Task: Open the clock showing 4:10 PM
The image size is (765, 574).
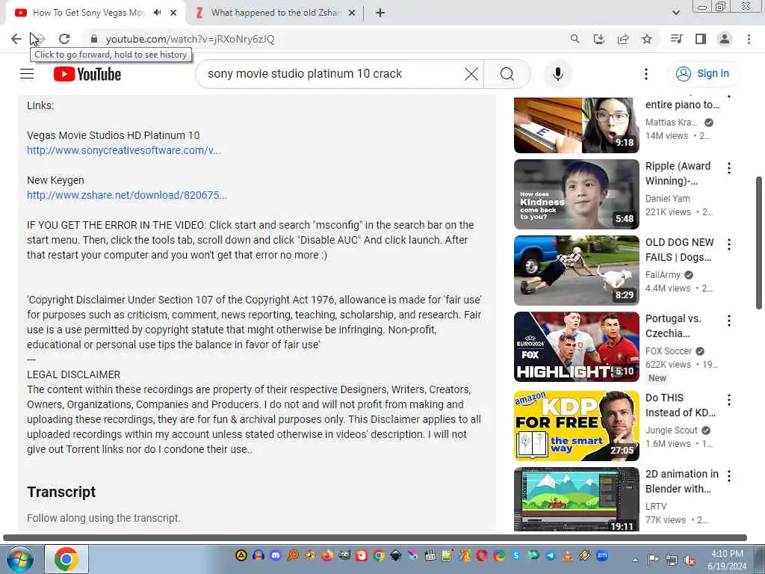Action: point(727,559)
